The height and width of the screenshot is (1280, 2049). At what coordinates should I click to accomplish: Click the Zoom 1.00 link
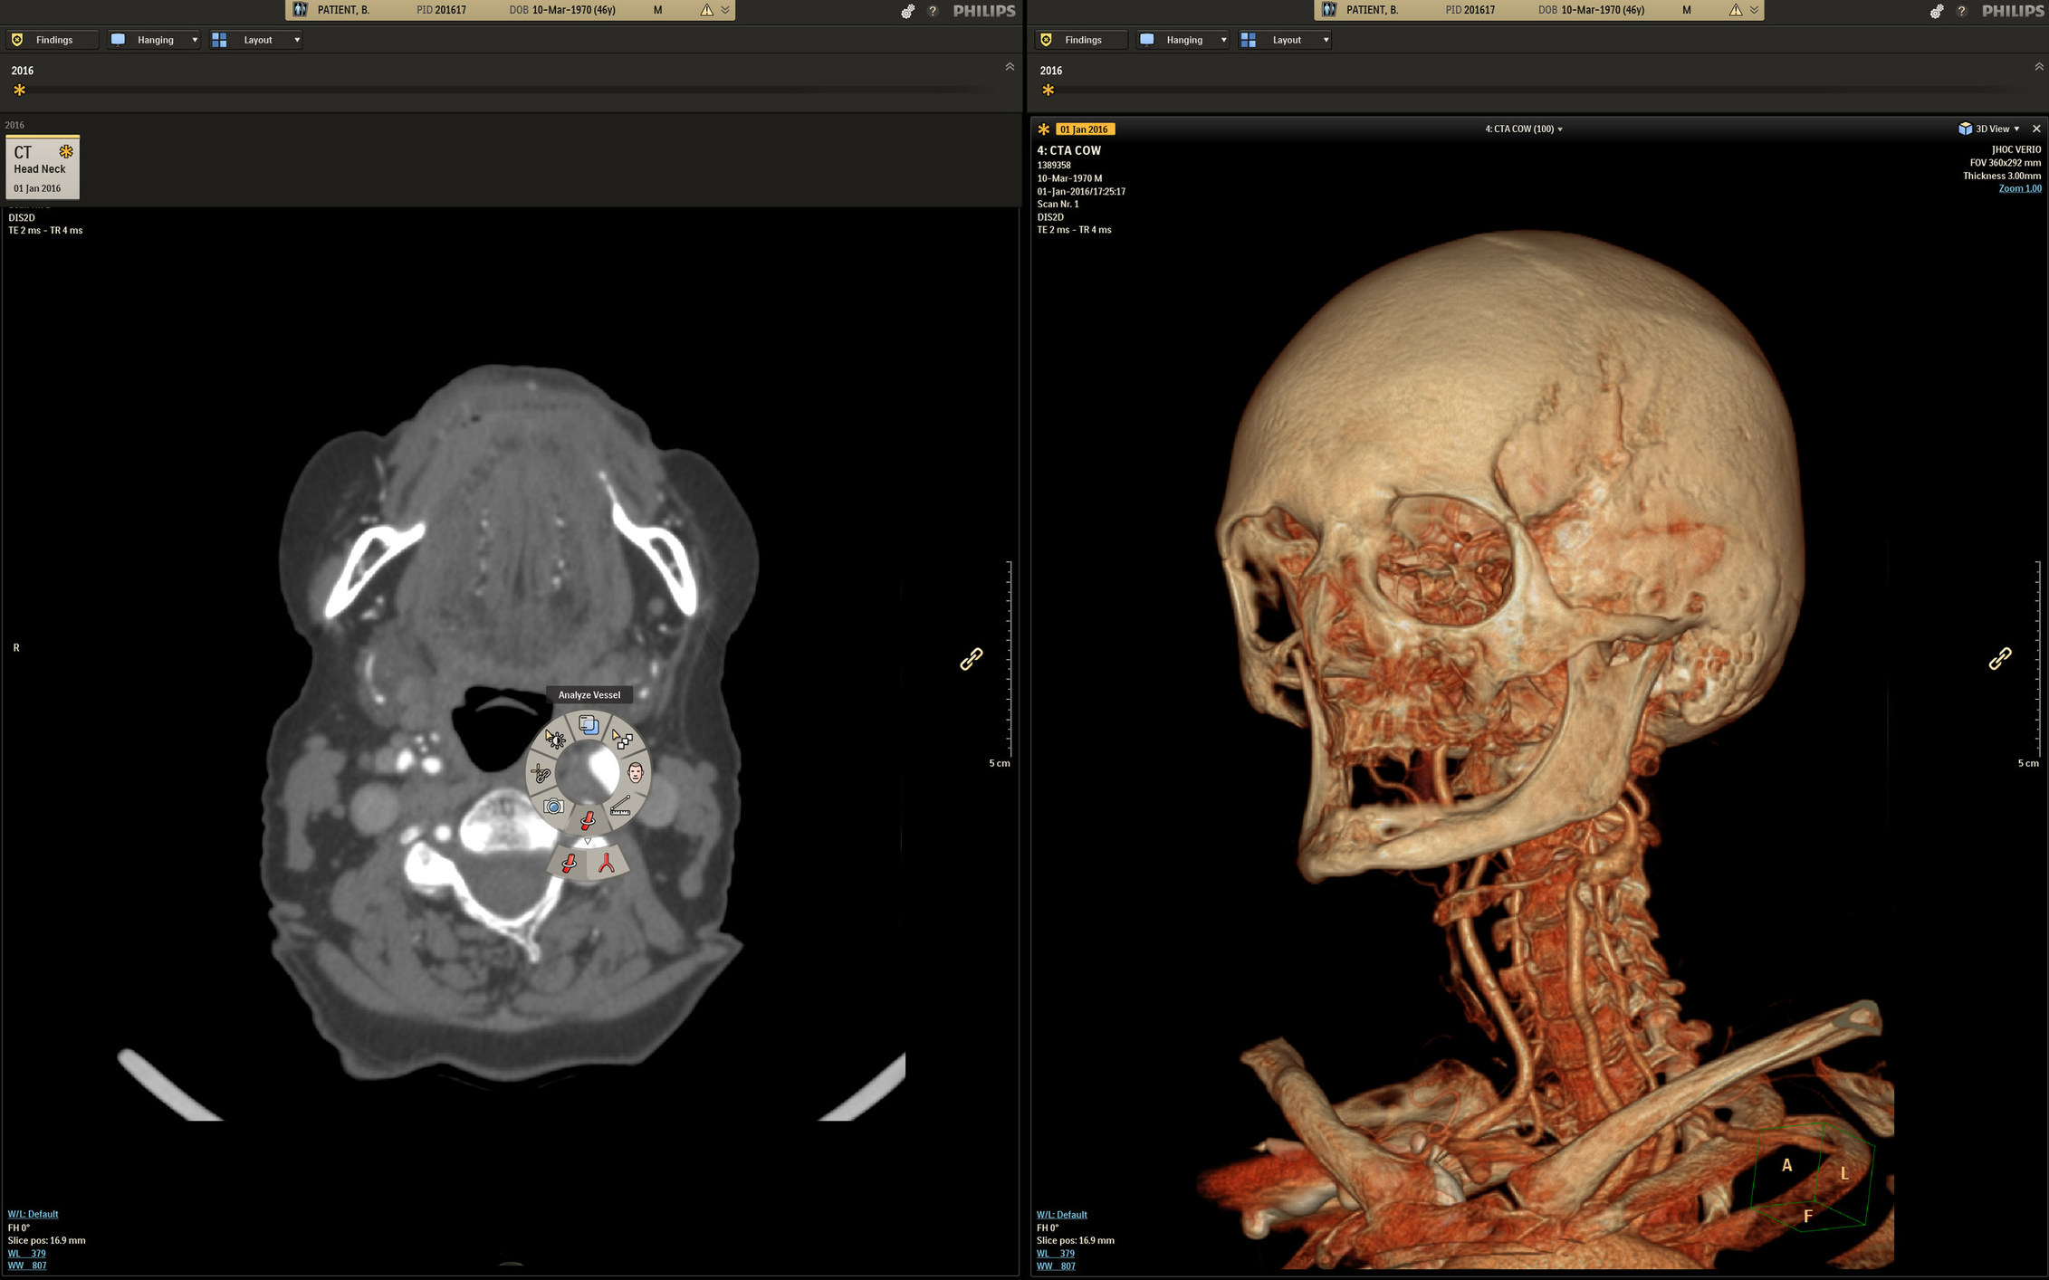point(2019,188)
